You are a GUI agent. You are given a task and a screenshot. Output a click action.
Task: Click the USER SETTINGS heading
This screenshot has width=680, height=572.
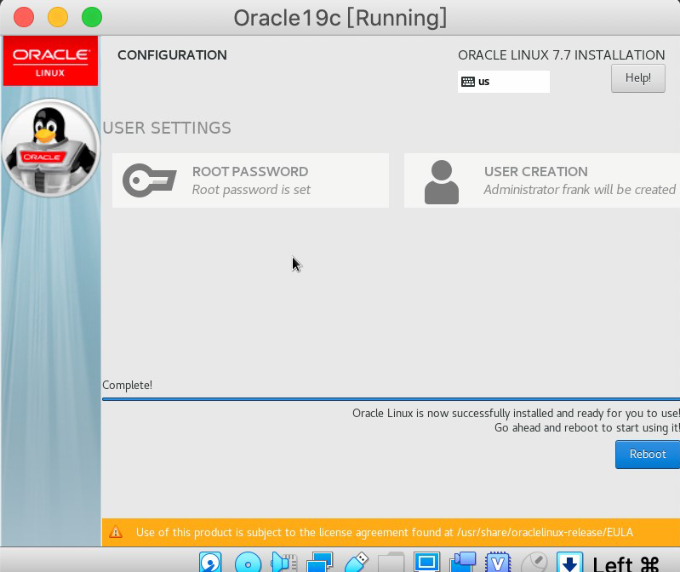[167, 128]
